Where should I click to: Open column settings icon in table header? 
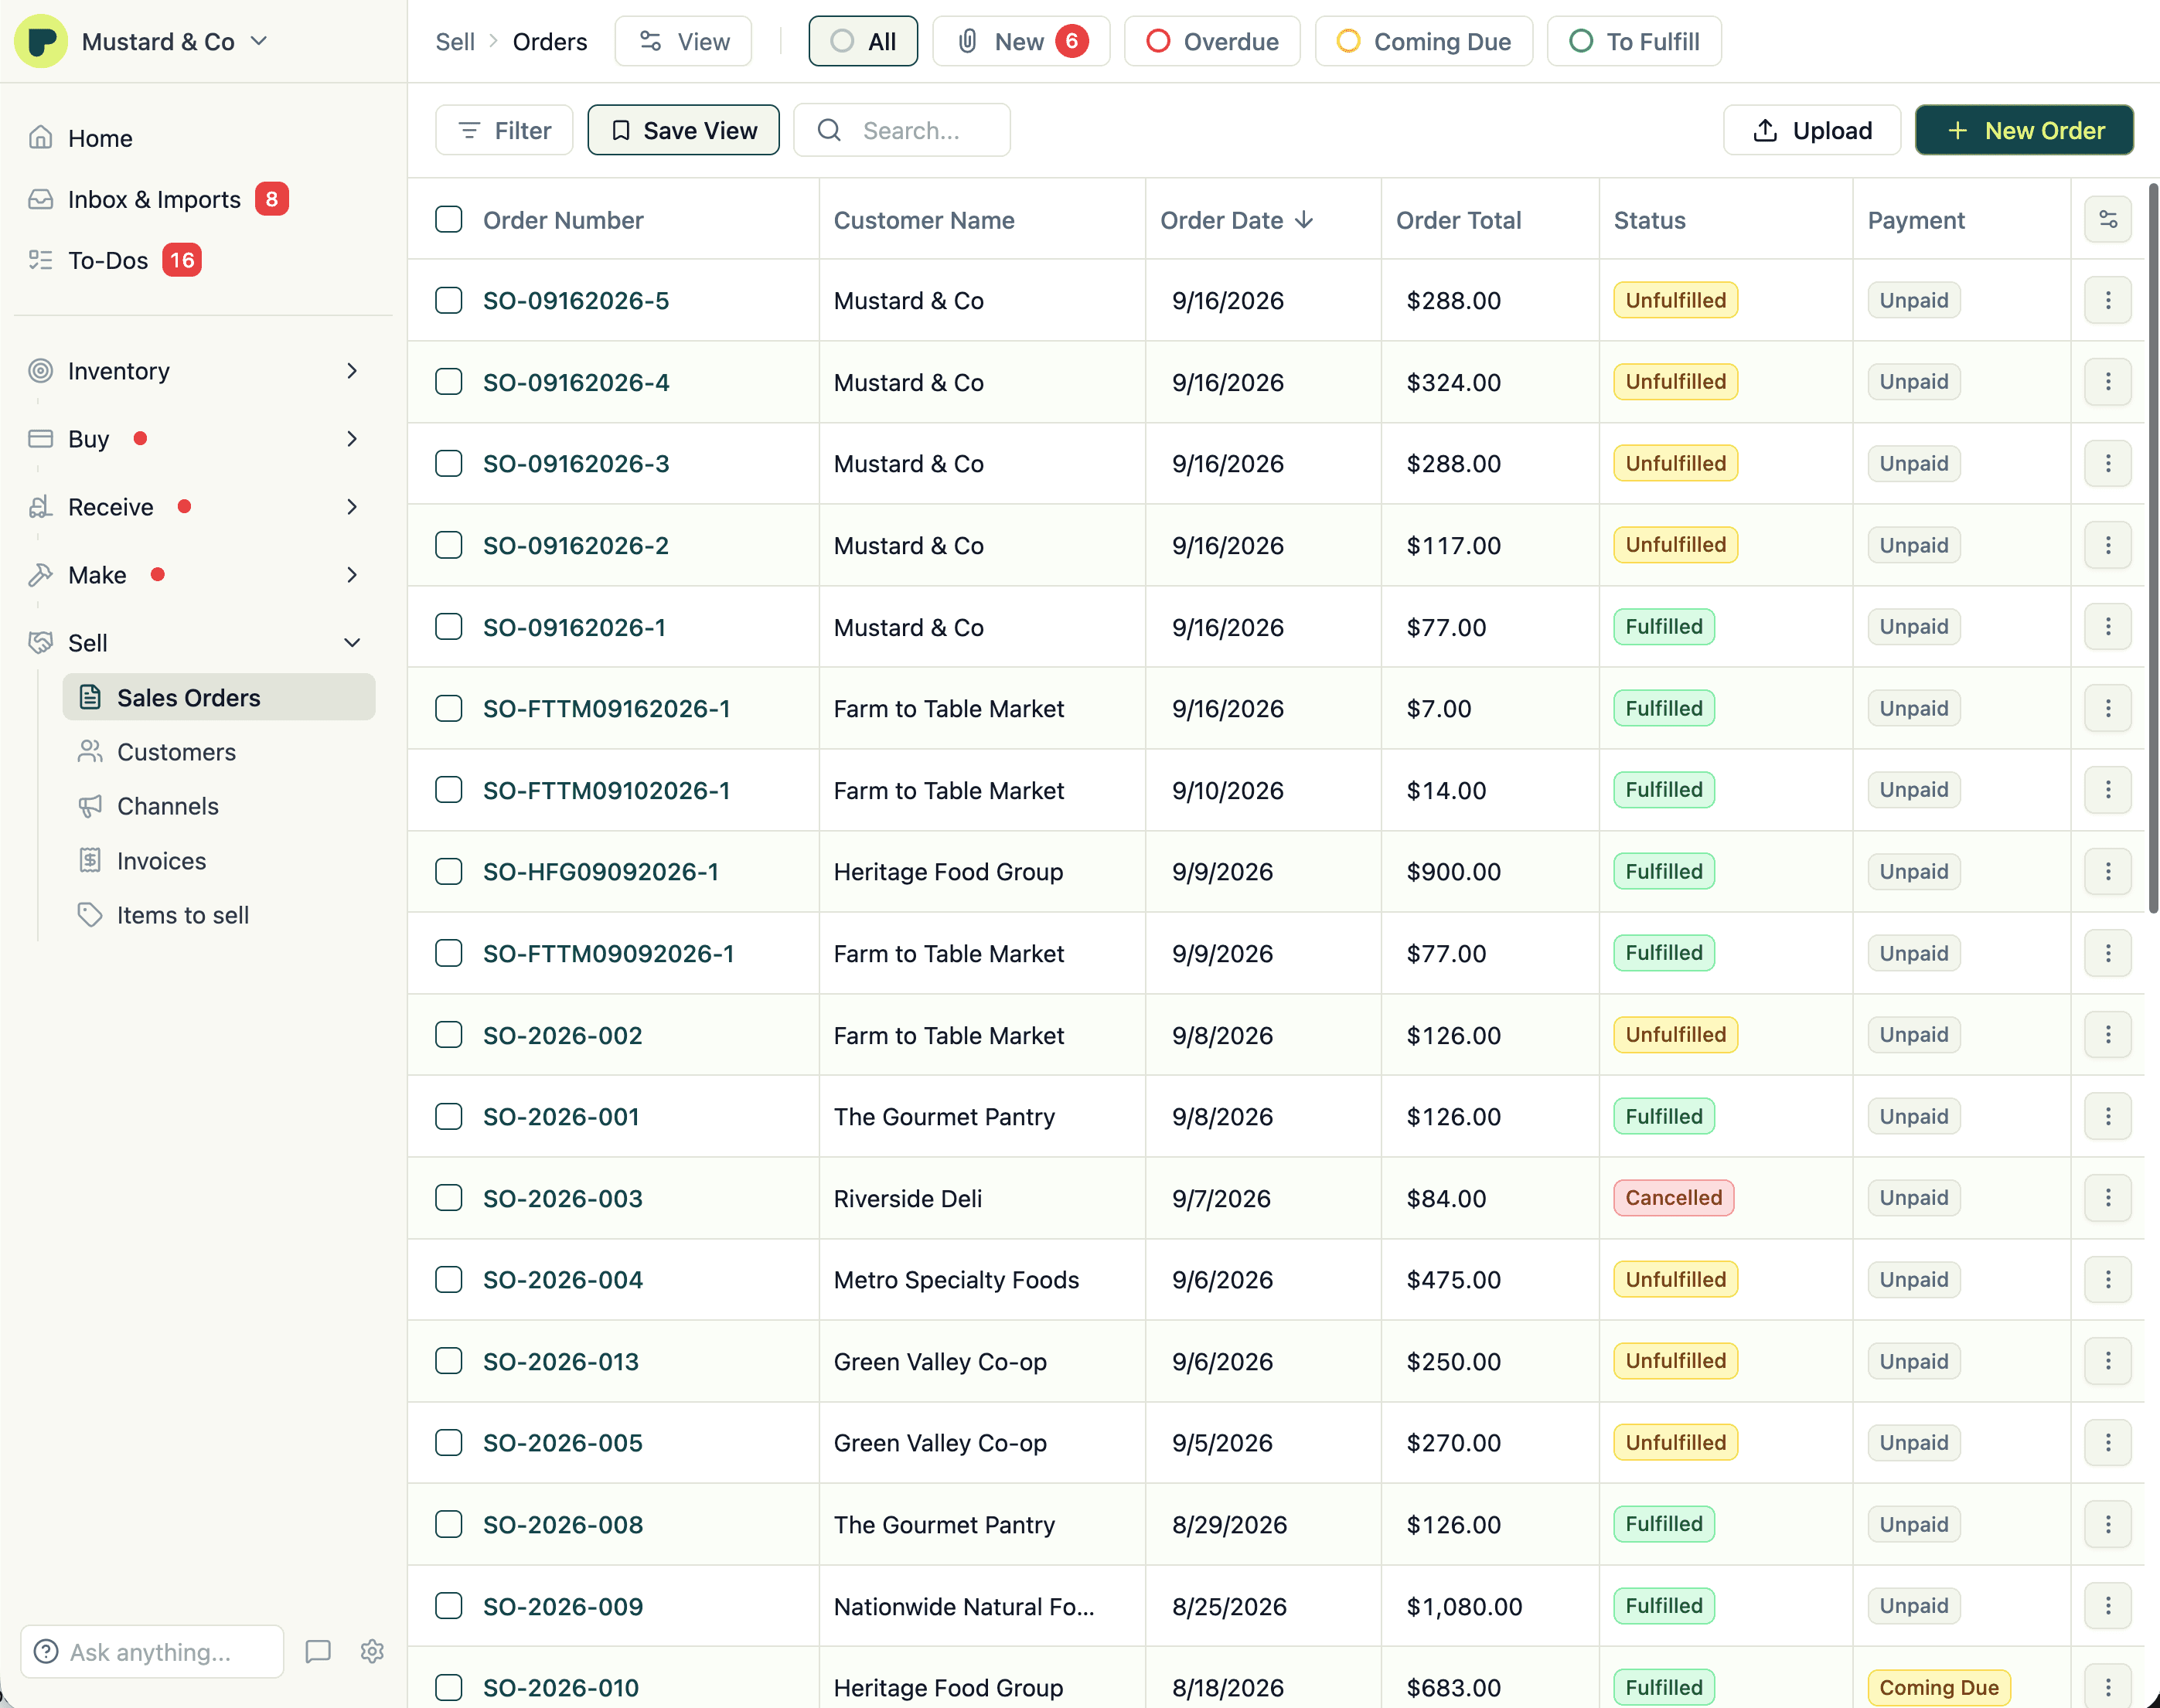[2107, 220]
